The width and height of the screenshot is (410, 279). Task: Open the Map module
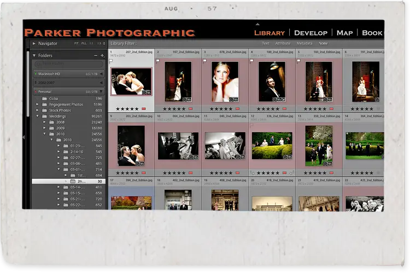pos(344,33)
